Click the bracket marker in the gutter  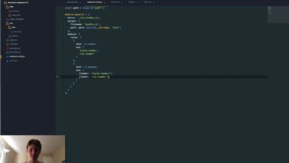click(x=57, y=77)
